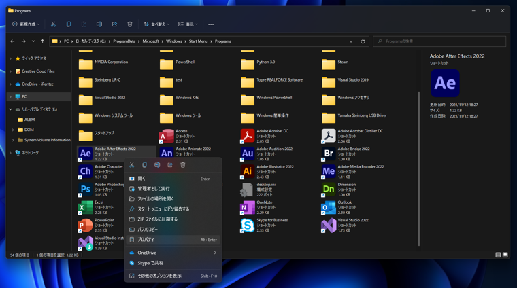Collapse the リムーバブル ディスク (E:) tree node
517x288 pixels.
11,109
